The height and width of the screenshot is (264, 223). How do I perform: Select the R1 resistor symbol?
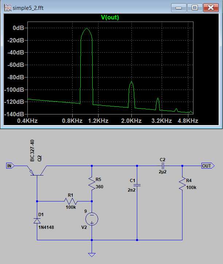tap(71, 201)
